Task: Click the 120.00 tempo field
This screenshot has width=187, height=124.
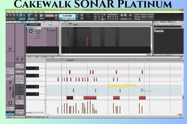Action: pos(69,19)
